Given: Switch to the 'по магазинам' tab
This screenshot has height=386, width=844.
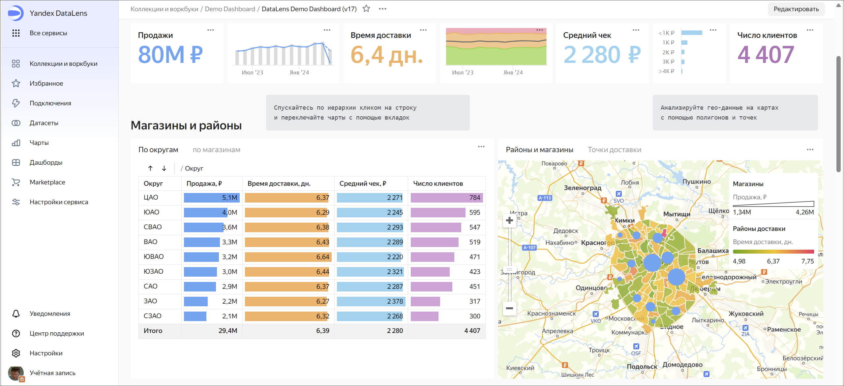Looking at the screenshot, I should click(x=216, y=150).
